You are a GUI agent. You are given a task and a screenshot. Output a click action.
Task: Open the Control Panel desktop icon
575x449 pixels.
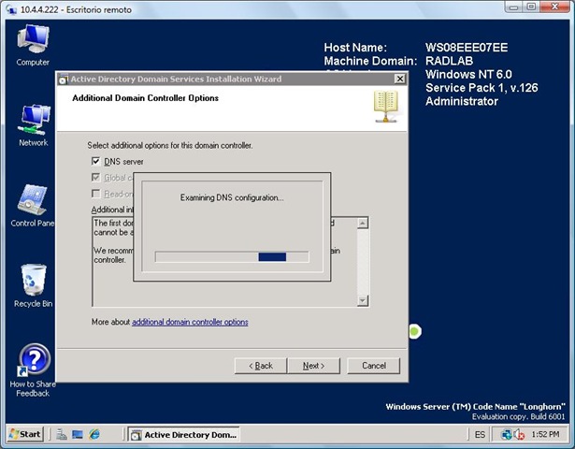coord(33,203)
